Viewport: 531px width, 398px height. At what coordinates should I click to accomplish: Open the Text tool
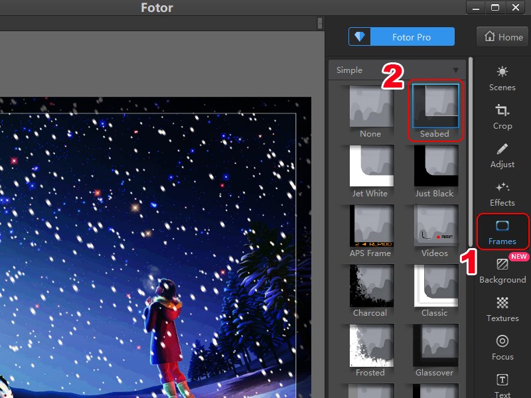(502, 386)
